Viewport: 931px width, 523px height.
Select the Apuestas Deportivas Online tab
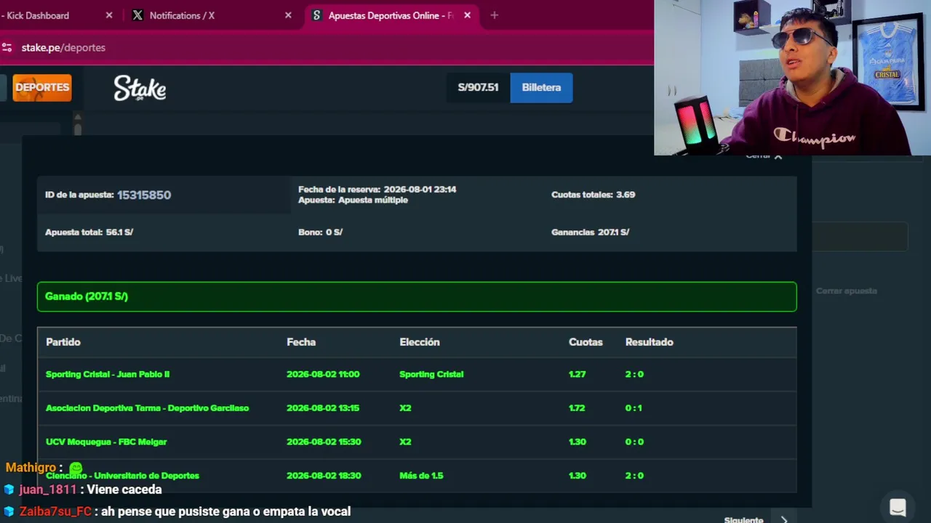[391, 15]
